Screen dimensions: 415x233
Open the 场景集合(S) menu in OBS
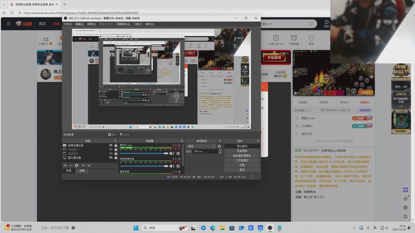coord(123,24)
